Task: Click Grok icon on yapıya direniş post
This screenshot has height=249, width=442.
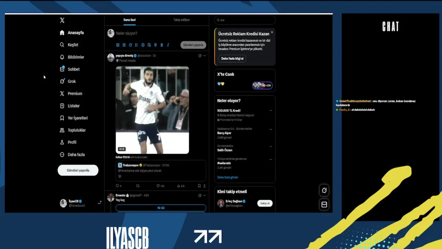Action: [x=200, y=56]
